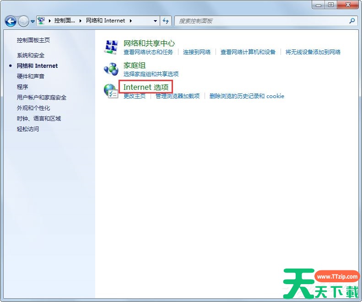This screenshot has width=362, height=302.
Task: Click the 网络和共享中心 icon
Action: point(111,46)
